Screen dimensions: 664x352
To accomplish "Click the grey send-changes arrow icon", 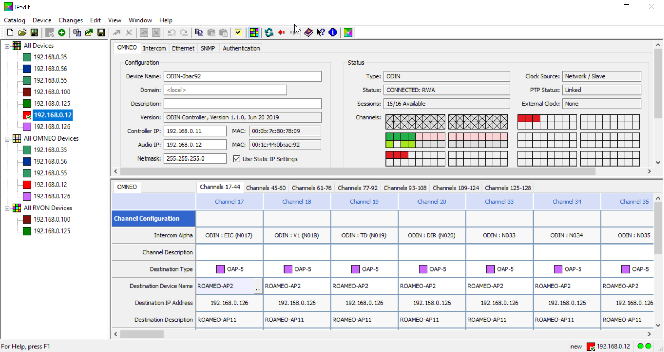I will (x=116, y=33).
